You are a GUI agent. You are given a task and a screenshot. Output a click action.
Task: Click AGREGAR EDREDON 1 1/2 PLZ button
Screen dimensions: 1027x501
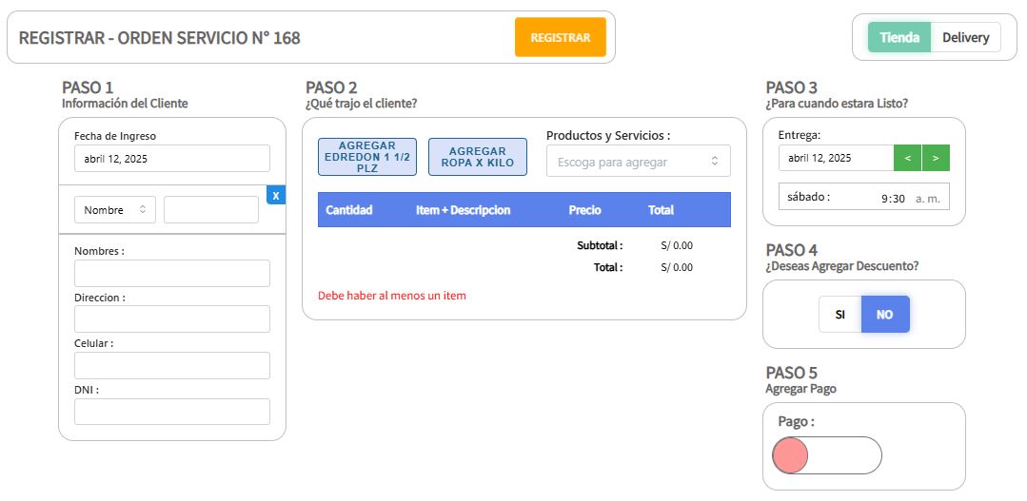tap(367, 157)
